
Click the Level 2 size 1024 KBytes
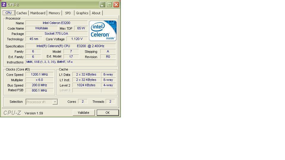point(86,85)
